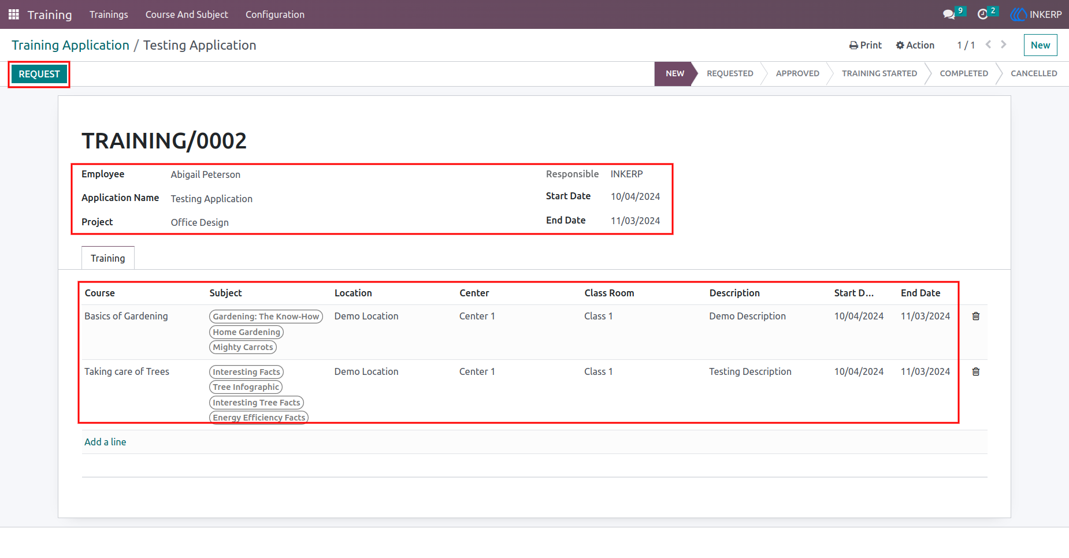Select the Gardening: The Know-How tag
This screenshot has height=558, width=1069.
266,317
